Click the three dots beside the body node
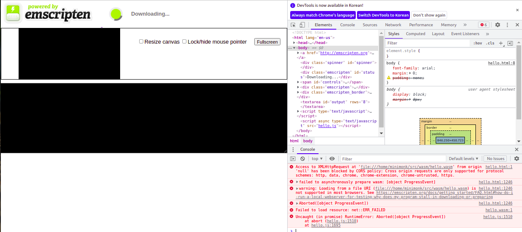The height and width of the screenshot is (232, 522). [290, 48]
